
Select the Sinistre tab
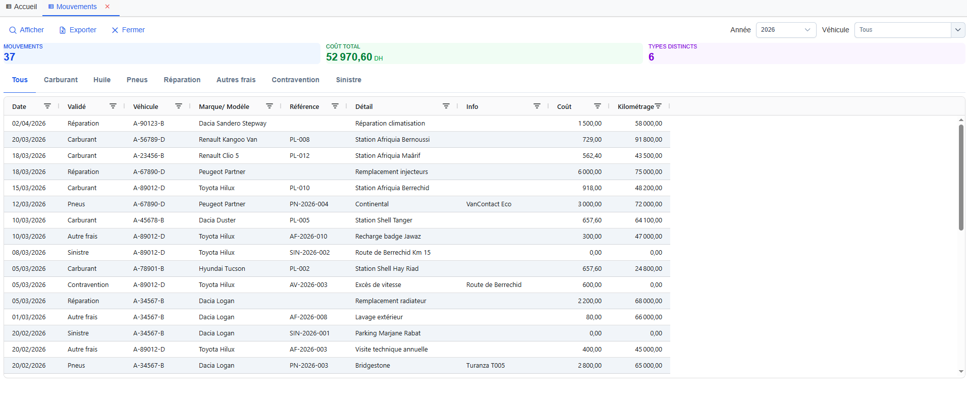348,80
